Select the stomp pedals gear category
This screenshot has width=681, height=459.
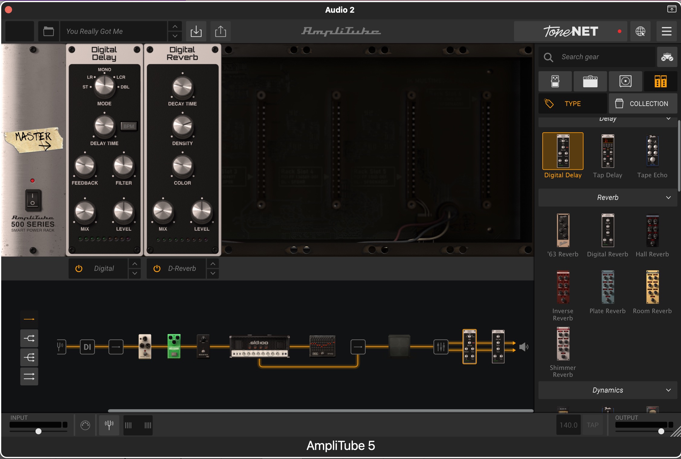click(555, 81)
